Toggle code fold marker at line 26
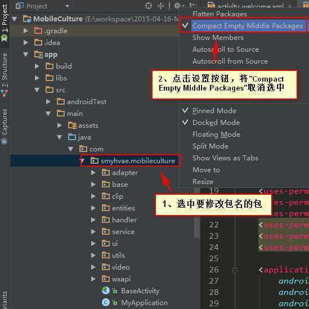Screen dimensions: 309x309 click(235, 270)
